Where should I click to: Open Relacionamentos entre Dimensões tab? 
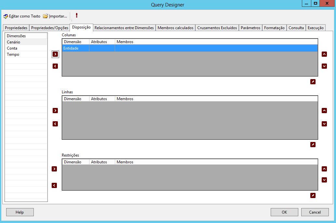(x=124, y=28)
